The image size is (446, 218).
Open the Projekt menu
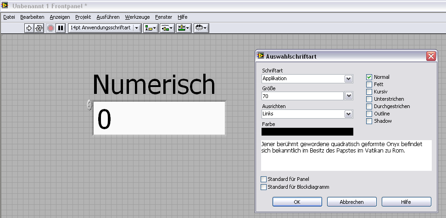(83, 17)
